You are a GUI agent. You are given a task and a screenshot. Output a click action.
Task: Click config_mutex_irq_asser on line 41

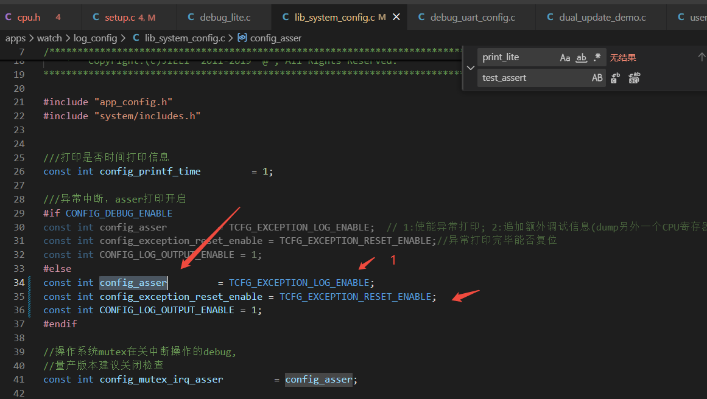[x=161, y=380]
